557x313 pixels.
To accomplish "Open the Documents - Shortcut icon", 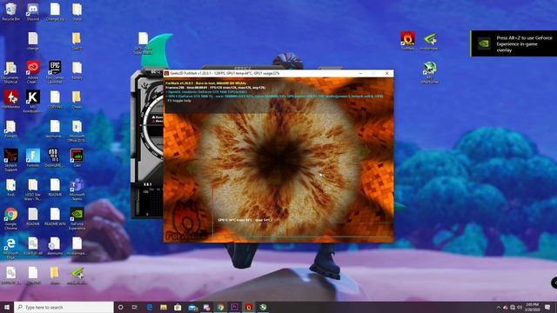I will tap(10, 71).
